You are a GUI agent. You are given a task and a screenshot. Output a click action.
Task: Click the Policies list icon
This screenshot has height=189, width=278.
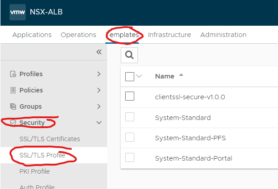(x=13, y=90)
